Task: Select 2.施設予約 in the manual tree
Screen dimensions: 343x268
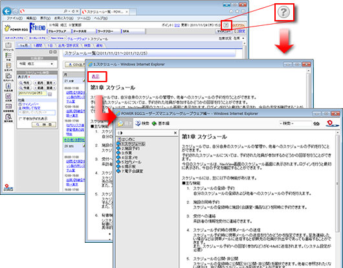Action: [130, 148]
